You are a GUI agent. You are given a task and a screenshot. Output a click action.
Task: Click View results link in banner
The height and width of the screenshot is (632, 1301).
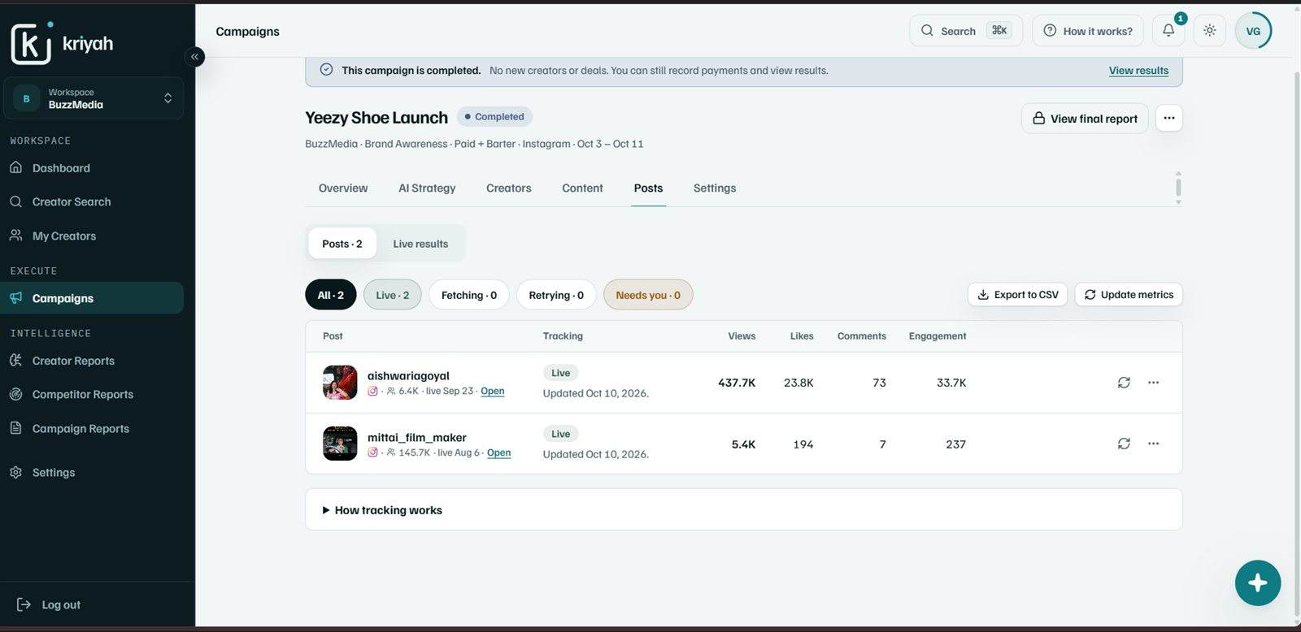(x=1138, y=71)
